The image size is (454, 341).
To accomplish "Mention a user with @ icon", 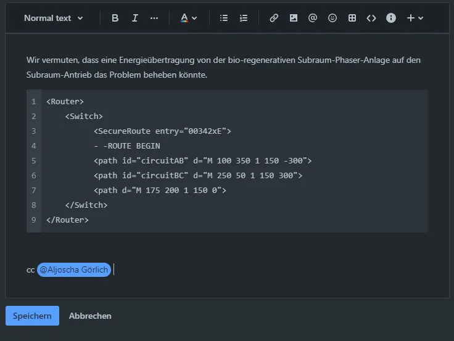I will (313, 18).
